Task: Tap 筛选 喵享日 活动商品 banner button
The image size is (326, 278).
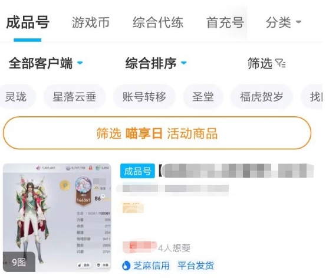Action: 157,133
